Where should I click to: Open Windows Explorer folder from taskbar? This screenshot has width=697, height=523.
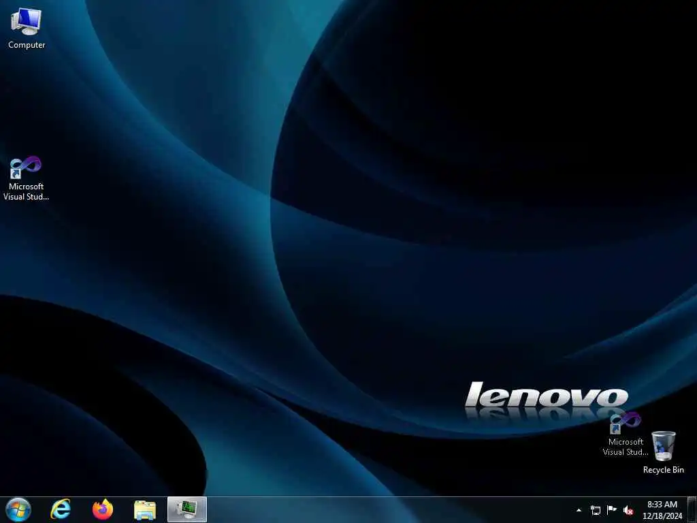coord(145,510)
